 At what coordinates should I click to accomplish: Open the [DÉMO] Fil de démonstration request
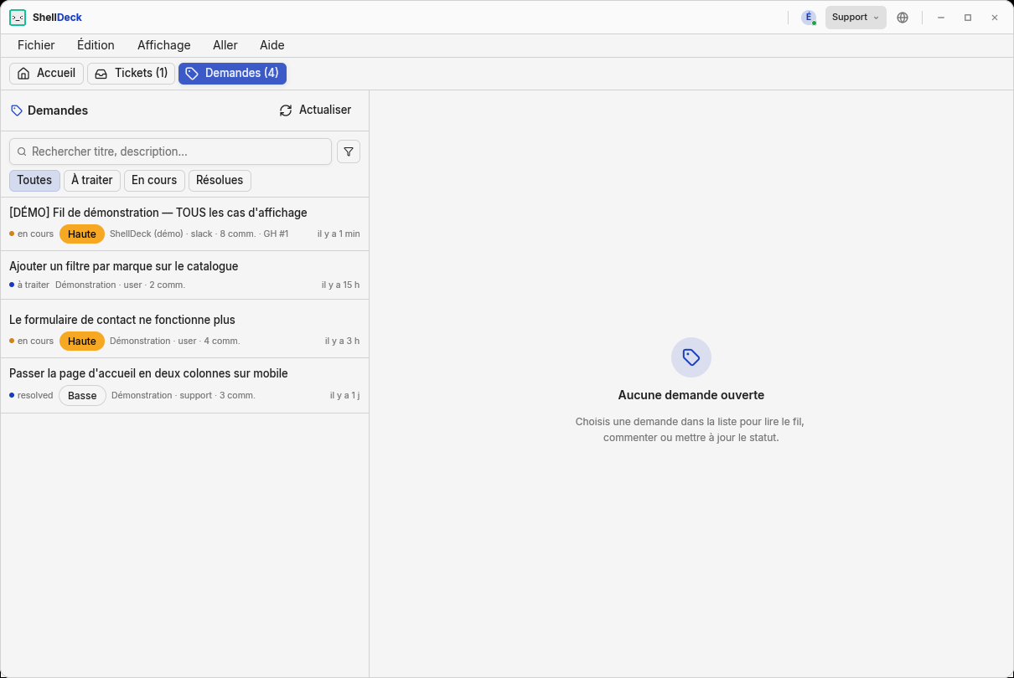click(x=184, y=224)
